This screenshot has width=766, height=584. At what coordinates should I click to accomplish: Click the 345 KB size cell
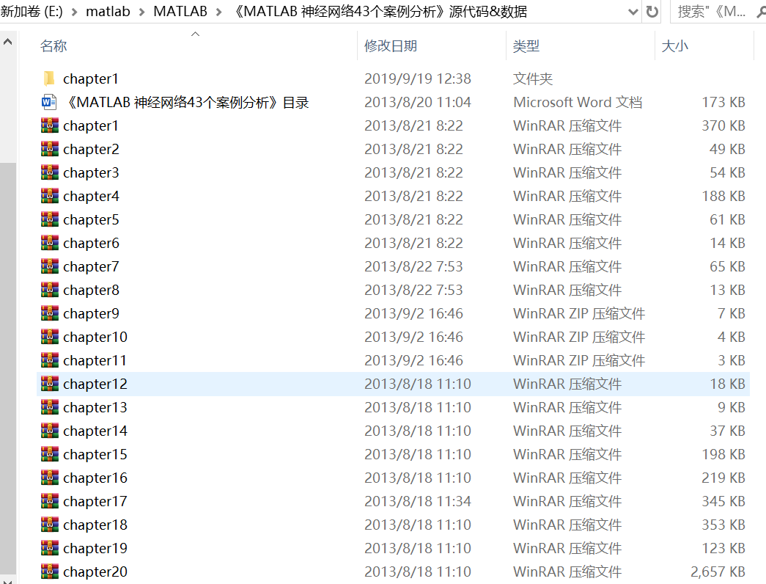pos(723,501)
